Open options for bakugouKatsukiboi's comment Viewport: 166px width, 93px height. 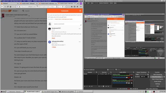(80, 42)
